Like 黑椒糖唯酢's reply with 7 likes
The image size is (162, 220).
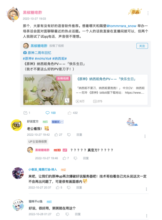tap(64, 158)
